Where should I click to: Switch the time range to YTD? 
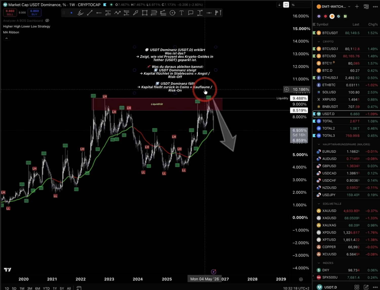coord(46,288)
